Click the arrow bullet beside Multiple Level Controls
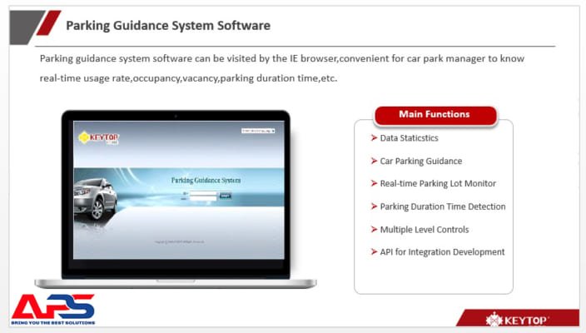The width and height of the screenshot is (586, 333). 374,229
